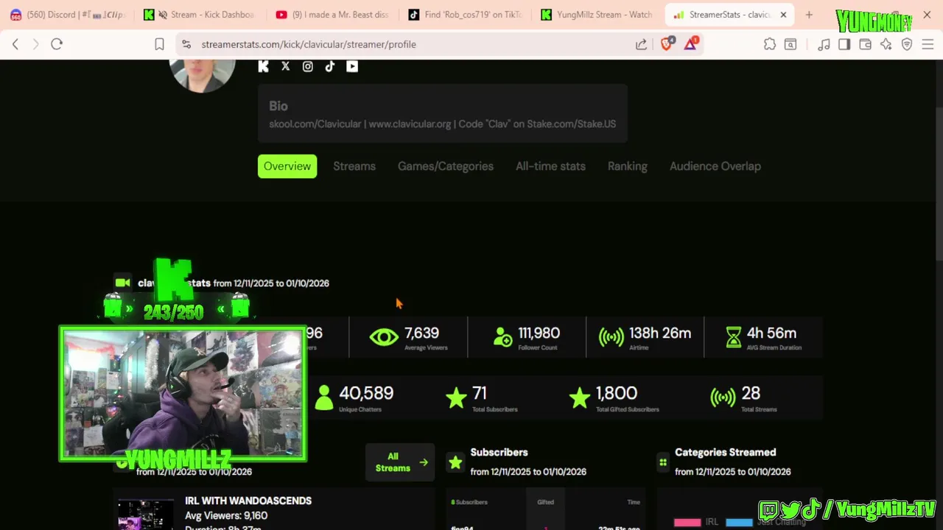This screenshot has height=530, width=943.
Task: Open a new browser tab
Action: (x=809, y=15)
